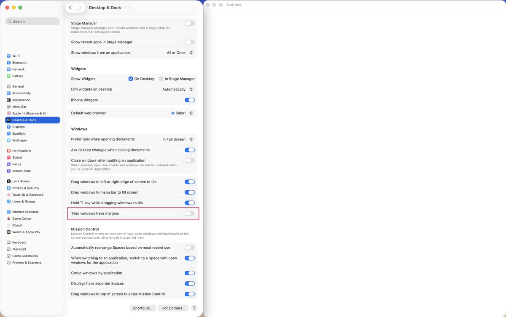Click inside the Untitled window's blank document
Screen dimensions: 506x317
tap(355, 163)
